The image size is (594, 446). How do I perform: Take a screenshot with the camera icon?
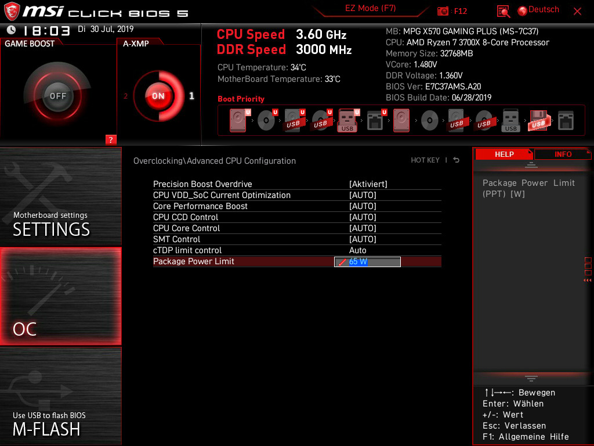click(443, 11)
